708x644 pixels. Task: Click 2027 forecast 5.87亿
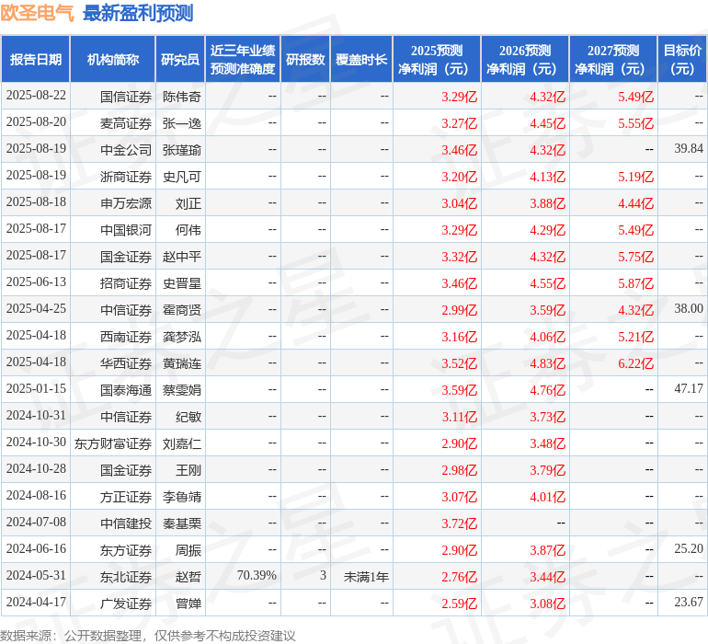tap(635, 283)
